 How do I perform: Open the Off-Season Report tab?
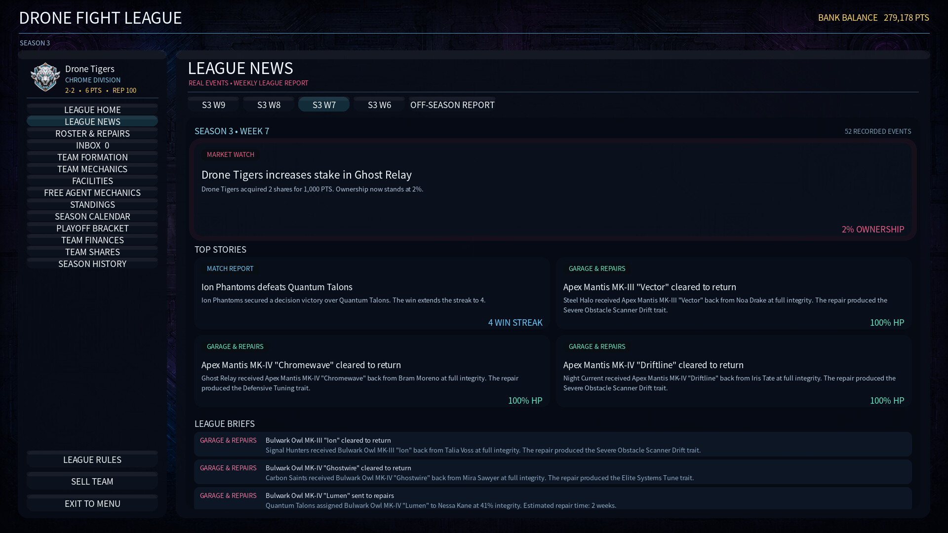[452, 105]
